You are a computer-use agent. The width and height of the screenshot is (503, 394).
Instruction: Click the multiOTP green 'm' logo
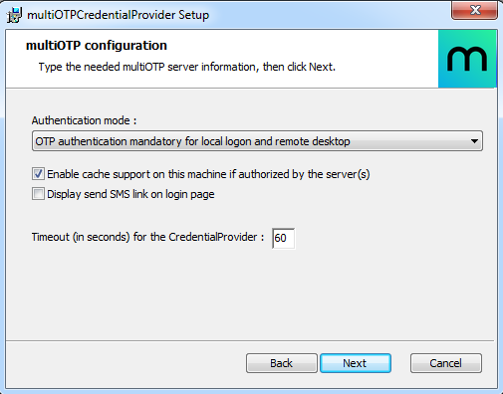click(x=467, y=59)
